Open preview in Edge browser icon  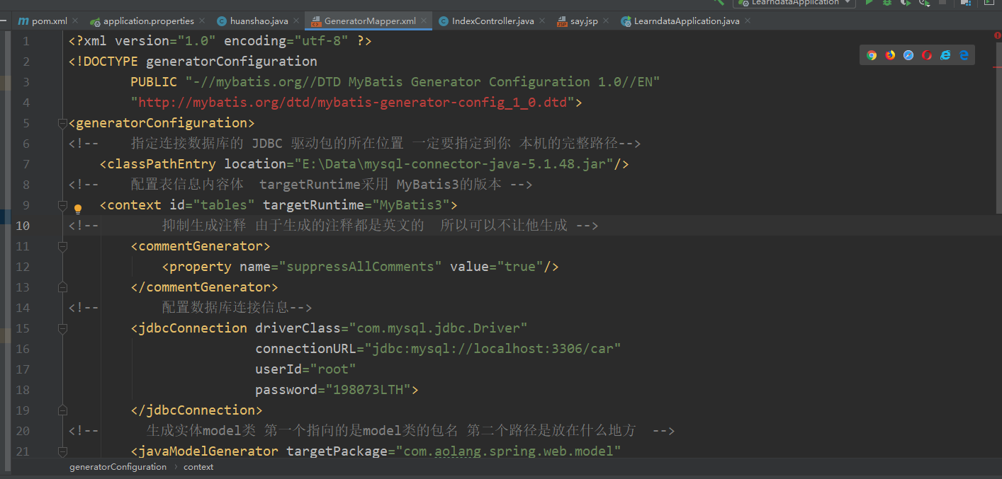pyautogui.click(x=964, y=55)
